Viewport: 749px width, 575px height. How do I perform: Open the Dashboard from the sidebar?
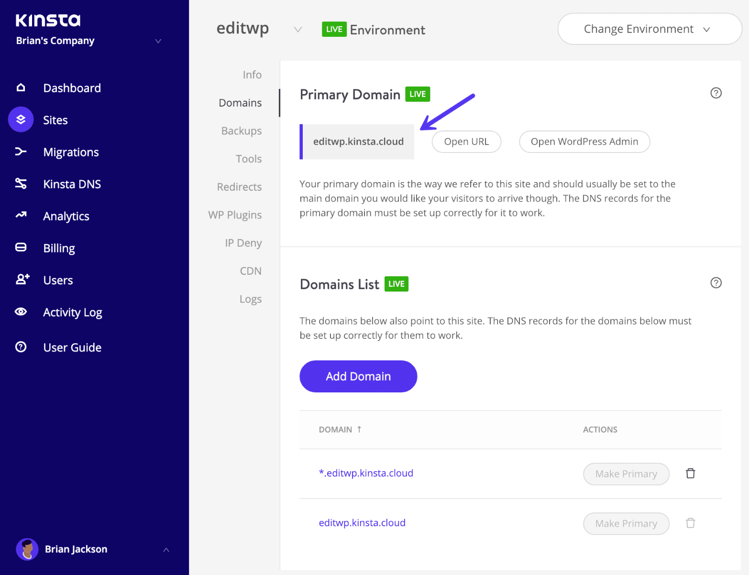pos(72,87)
